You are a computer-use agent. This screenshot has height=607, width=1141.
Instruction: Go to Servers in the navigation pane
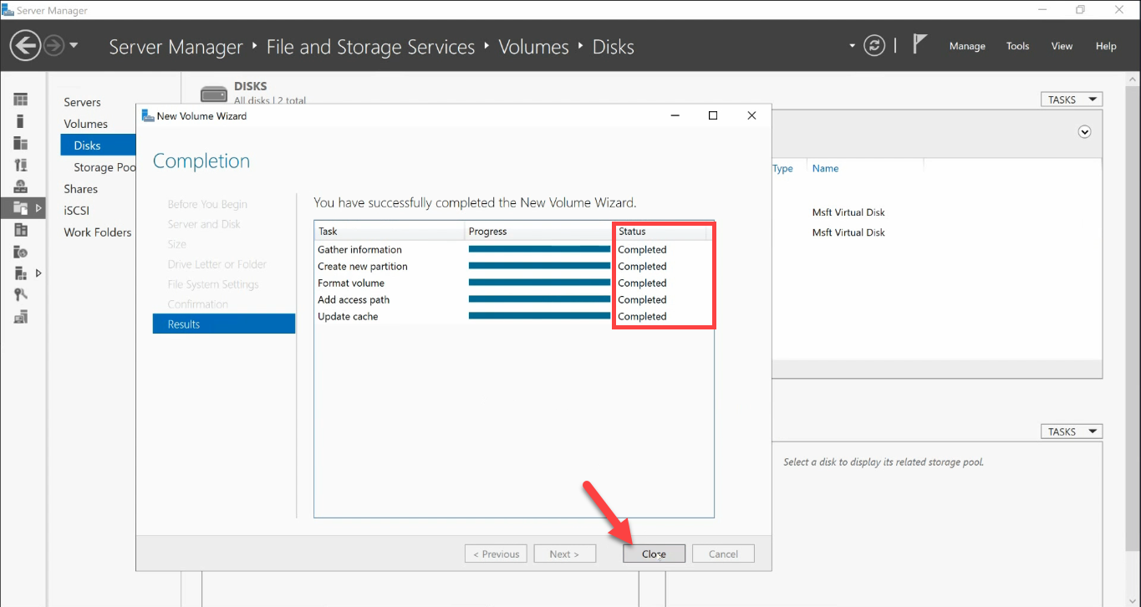(x=82, y=102)
